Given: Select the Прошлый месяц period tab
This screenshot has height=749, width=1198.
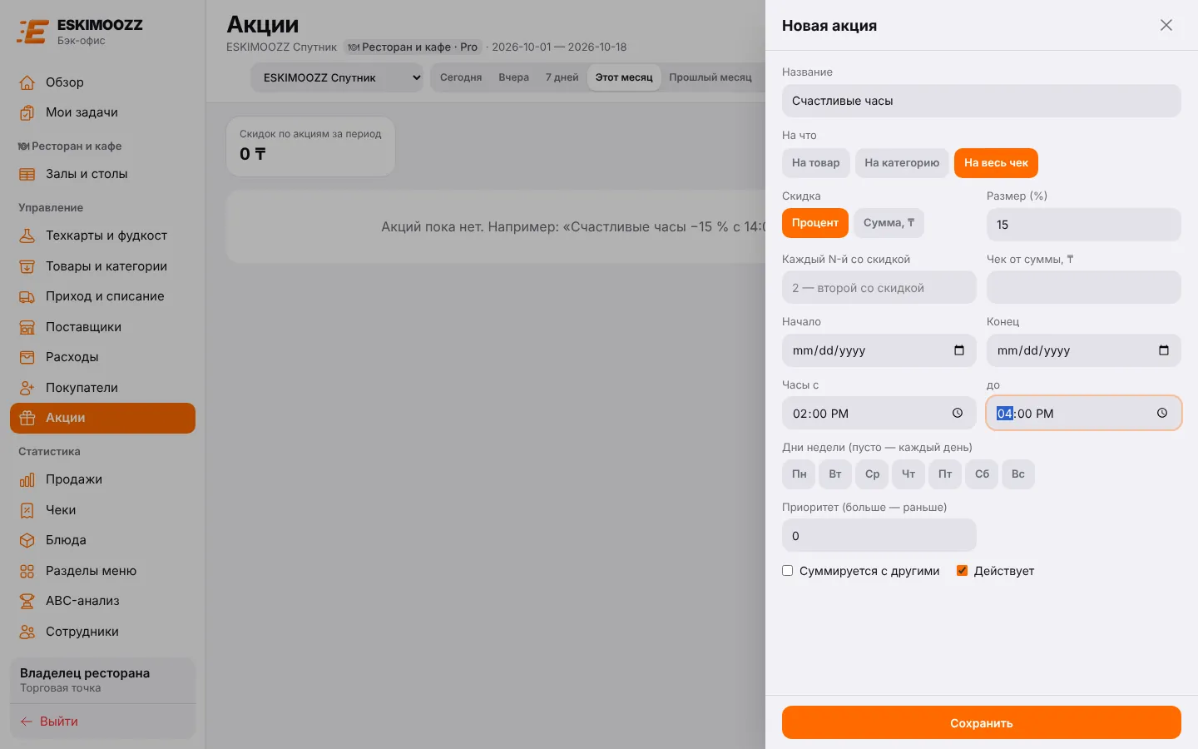Looking at the screenshot, I should (x=710, y=77).
